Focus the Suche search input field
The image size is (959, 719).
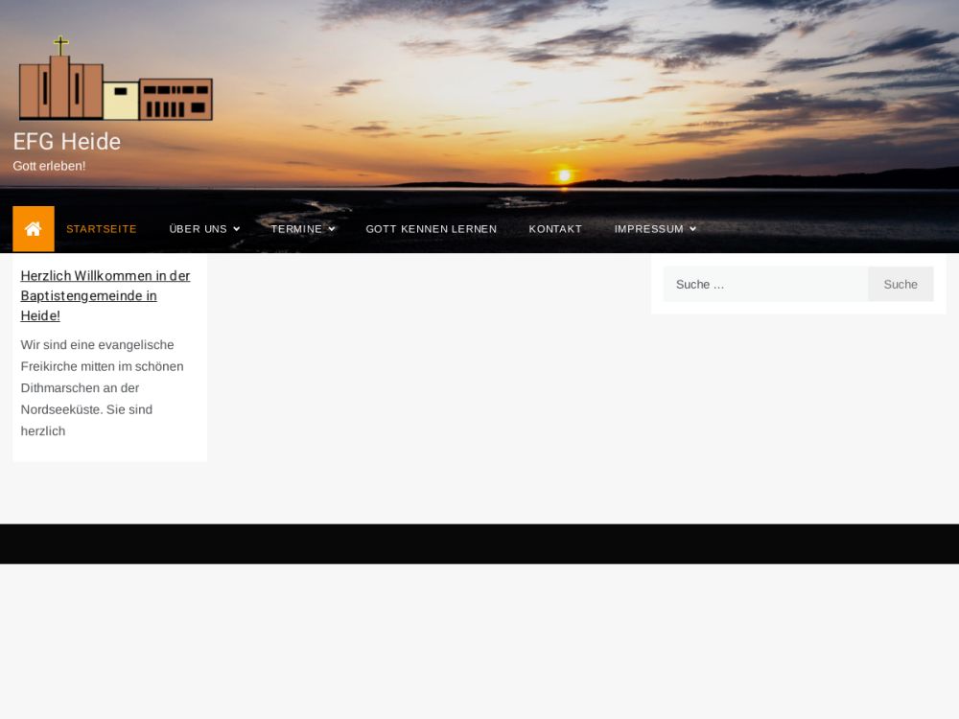coord(764,285)
